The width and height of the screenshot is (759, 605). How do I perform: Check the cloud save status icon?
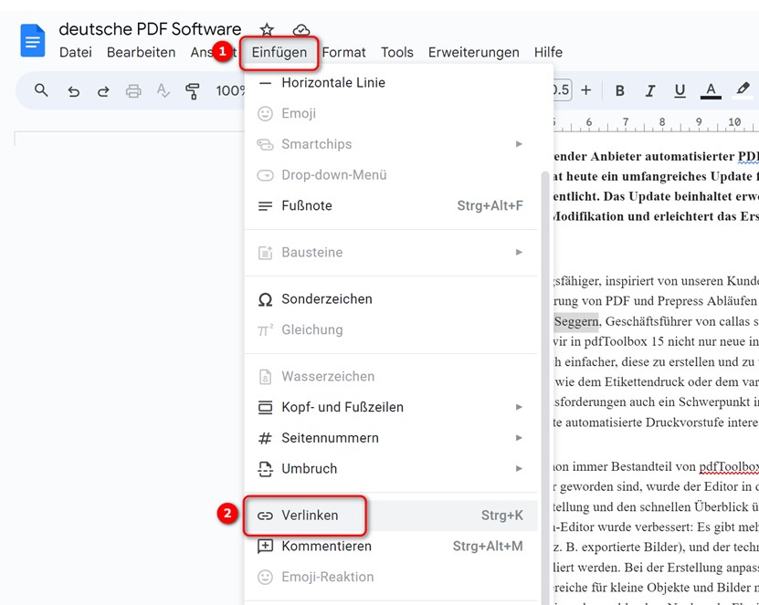click(300, 30)
